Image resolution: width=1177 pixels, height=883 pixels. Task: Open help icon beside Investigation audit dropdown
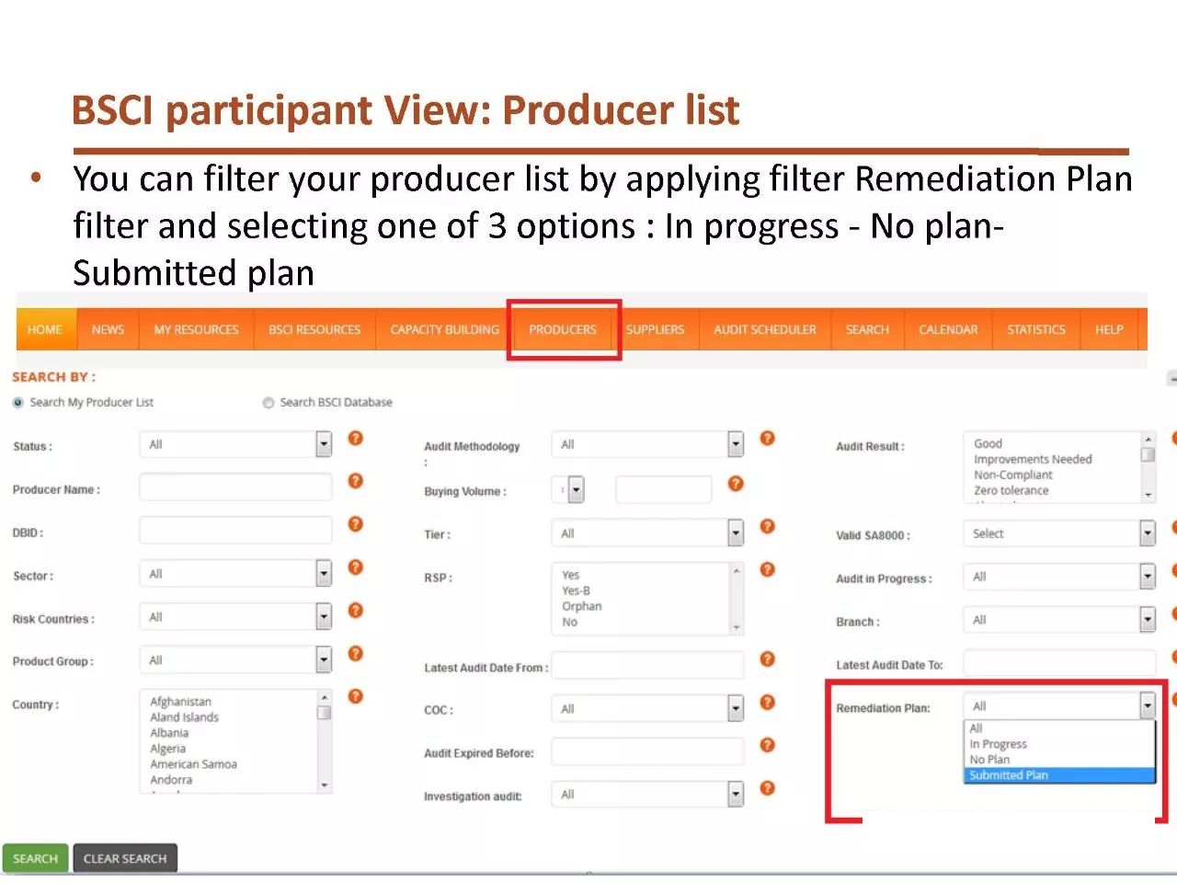pos(767,788)
